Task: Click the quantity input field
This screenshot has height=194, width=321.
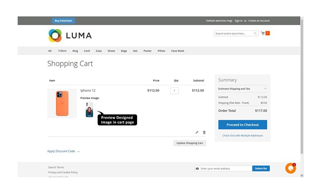Action: pyautogui.click(x=174, y=91)
